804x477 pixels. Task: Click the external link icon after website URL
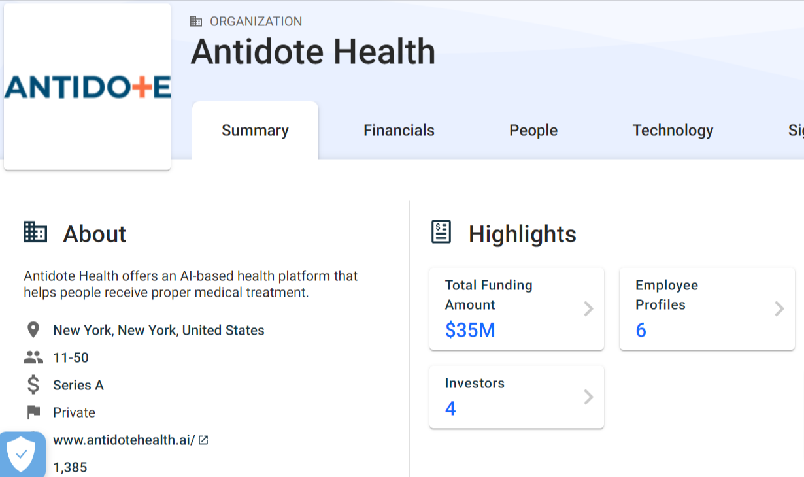203,440
